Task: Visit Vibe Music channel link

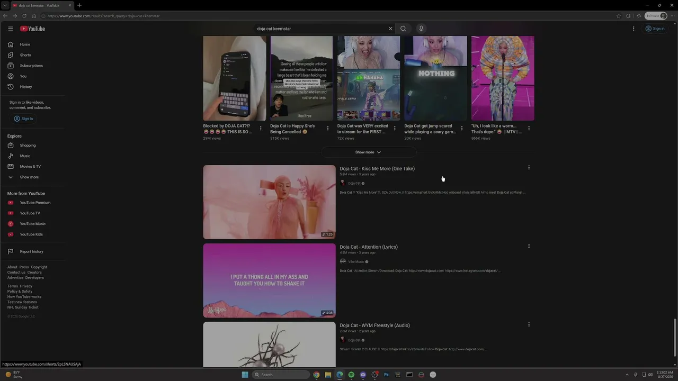Action: click(x=356, y=261)
